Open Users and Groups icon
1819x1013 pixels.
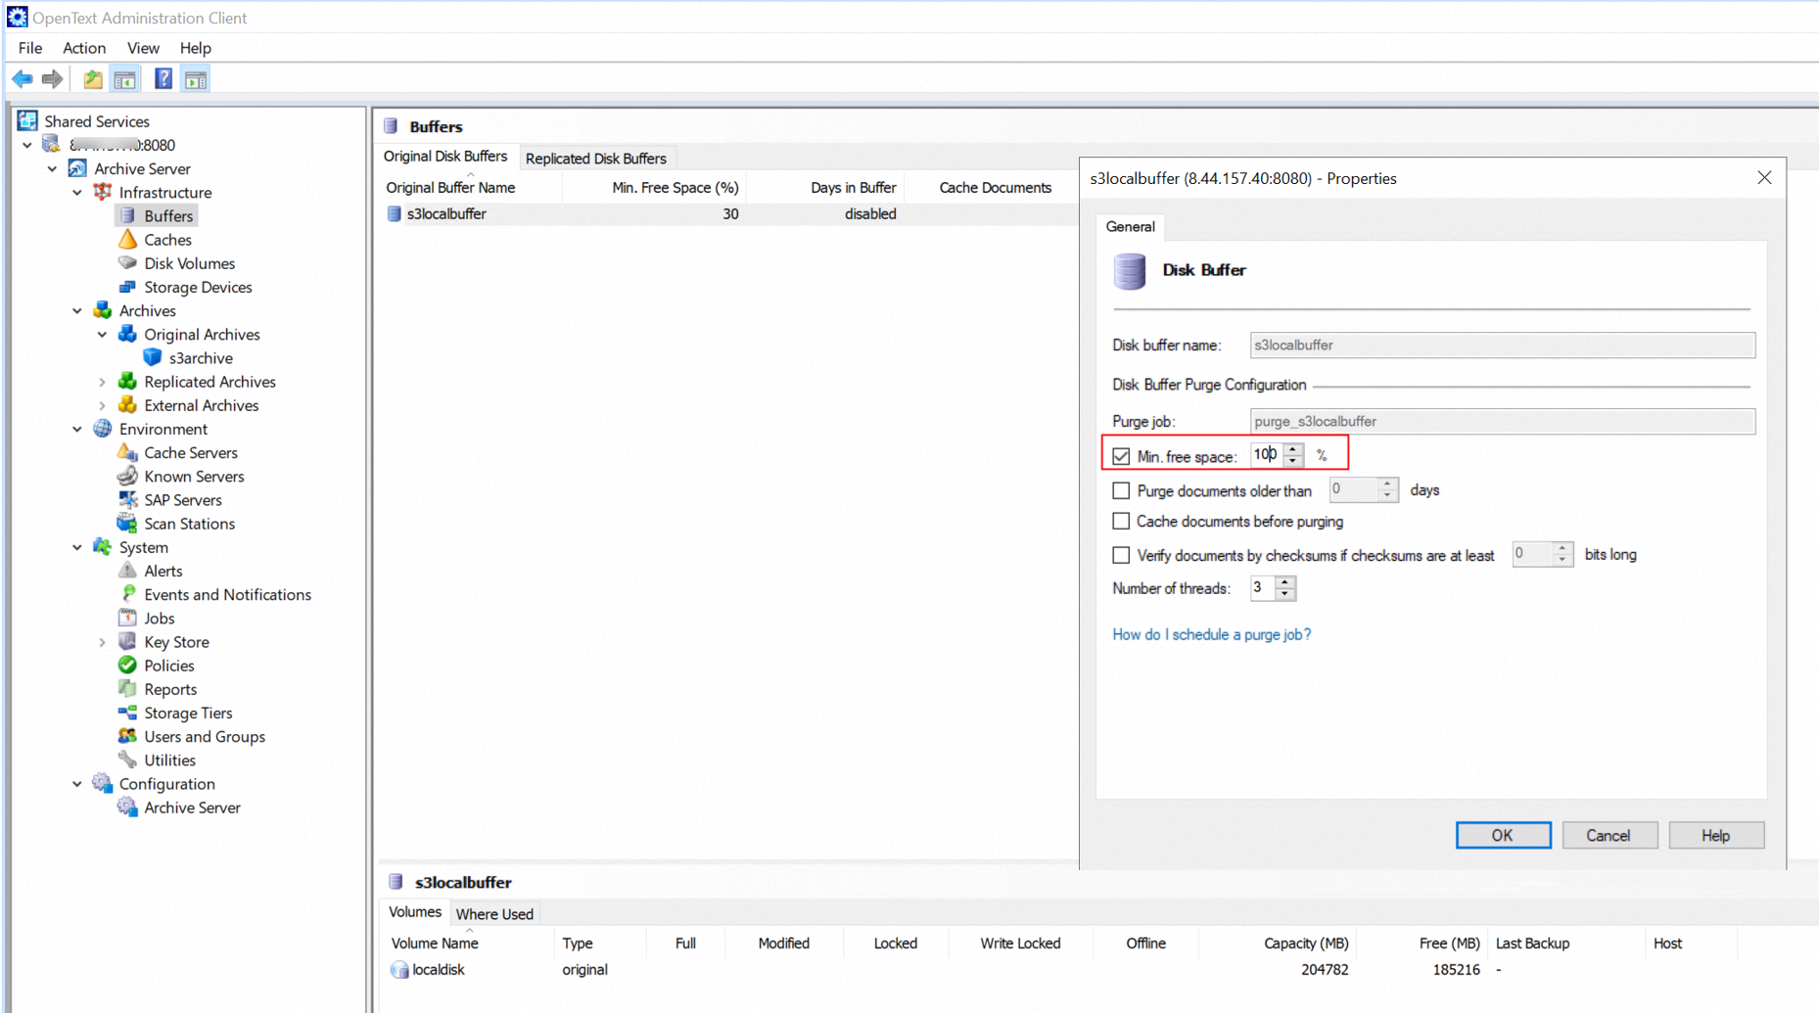point(127,737)
